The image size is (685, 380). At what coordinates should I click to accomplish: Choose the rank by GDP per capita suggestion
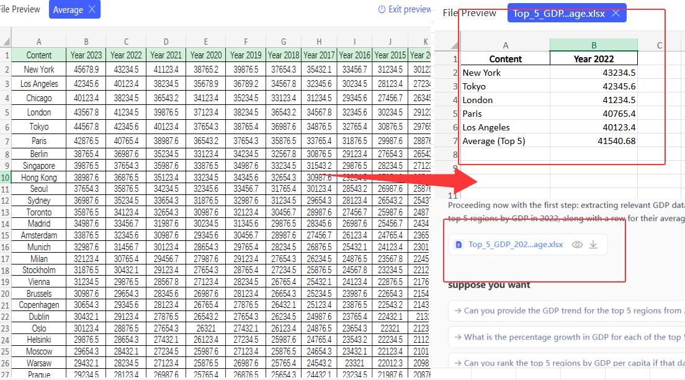[x=566, y=363]
